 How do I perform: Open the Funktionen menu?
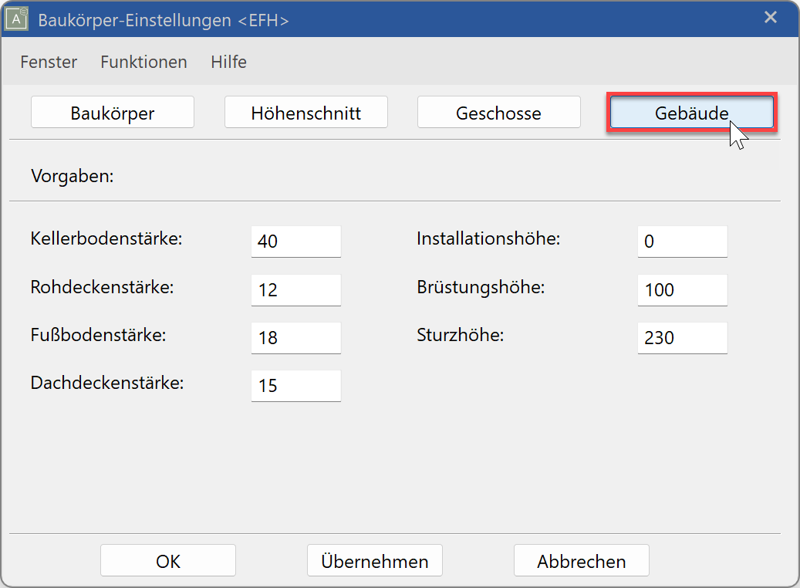pos(143,62)
